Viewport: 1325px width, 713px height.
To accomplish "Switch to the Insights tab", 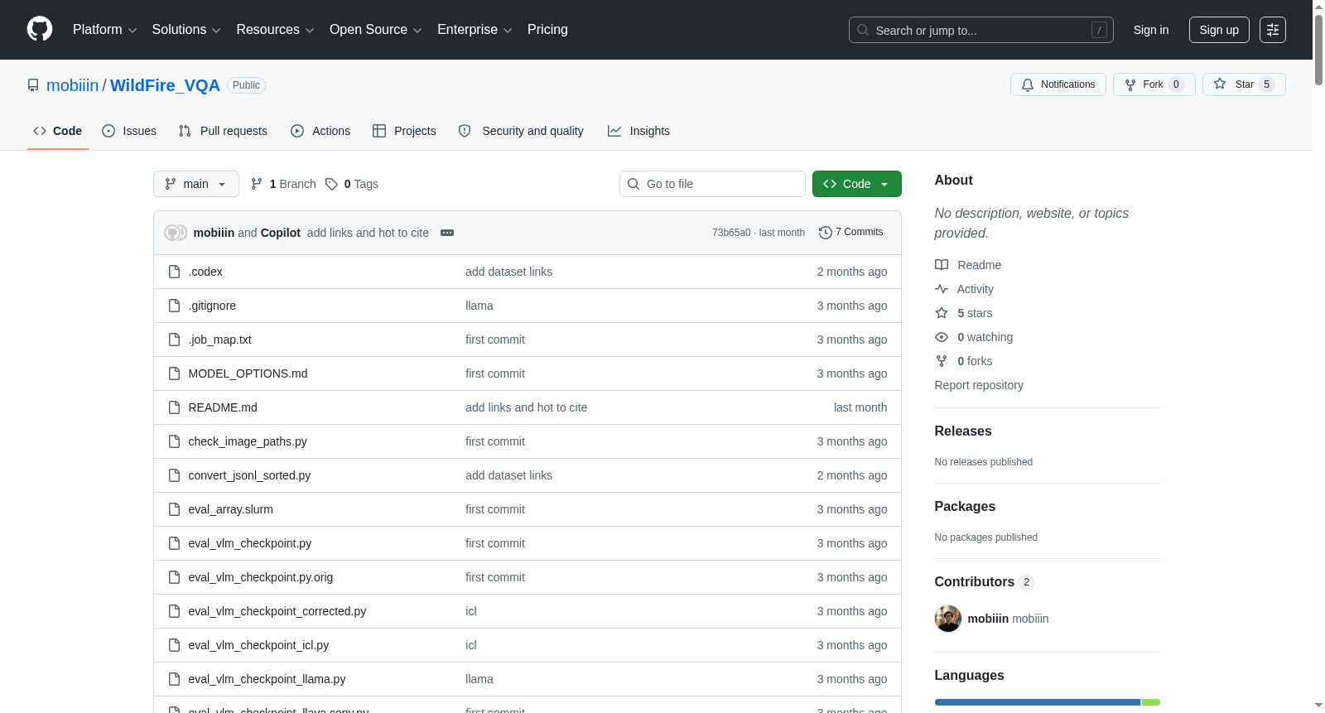I will (x=638, y=131).
